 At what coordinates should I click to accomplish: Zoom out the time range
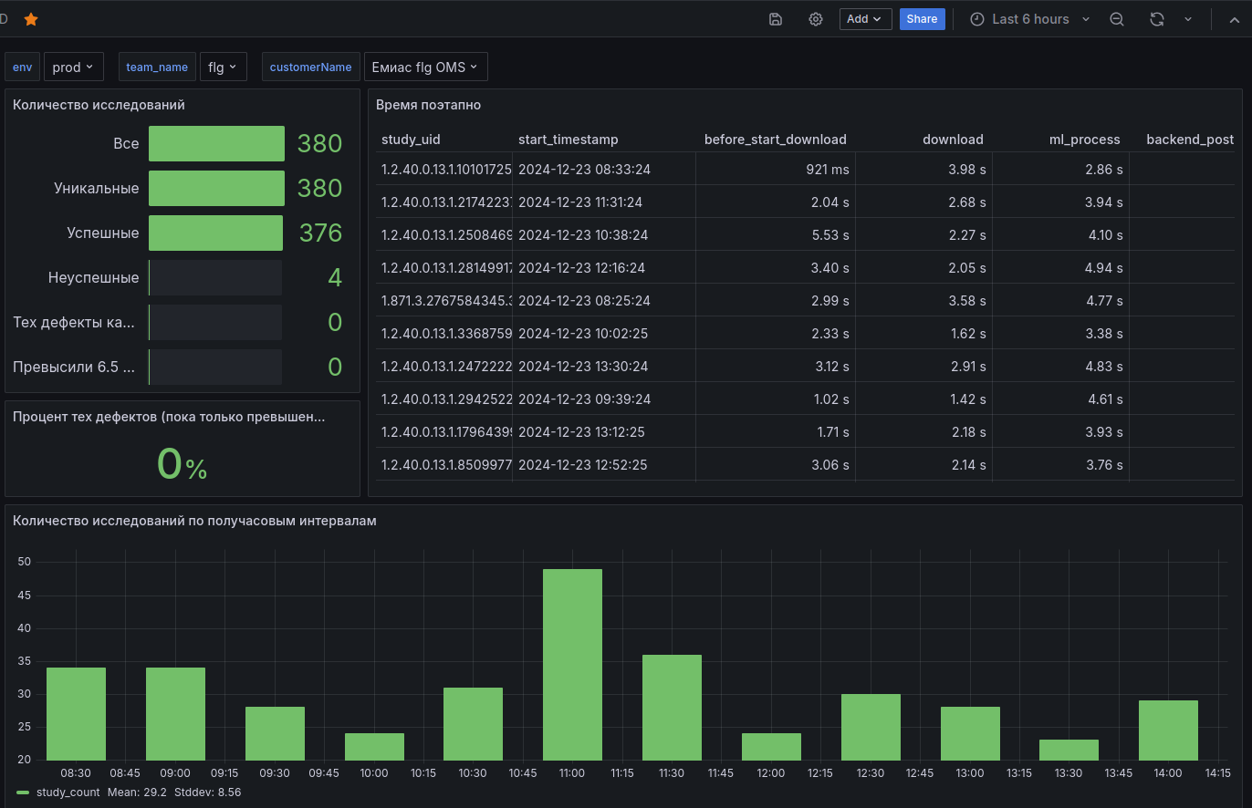coord(1116,19)
